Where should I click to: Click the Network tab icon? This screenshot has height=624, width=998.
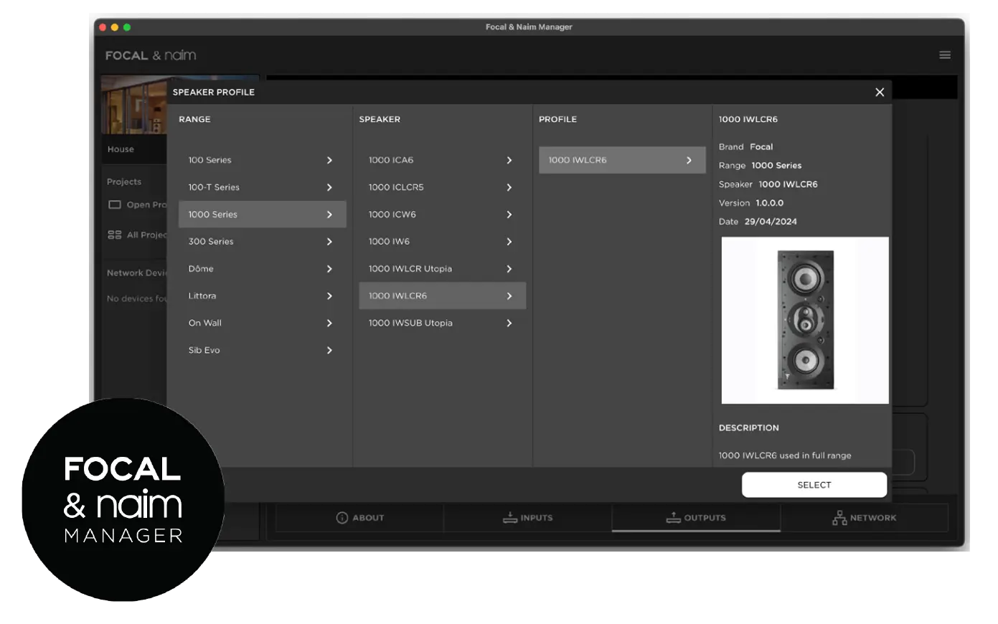pyautogui.click(x=839, y=518)
